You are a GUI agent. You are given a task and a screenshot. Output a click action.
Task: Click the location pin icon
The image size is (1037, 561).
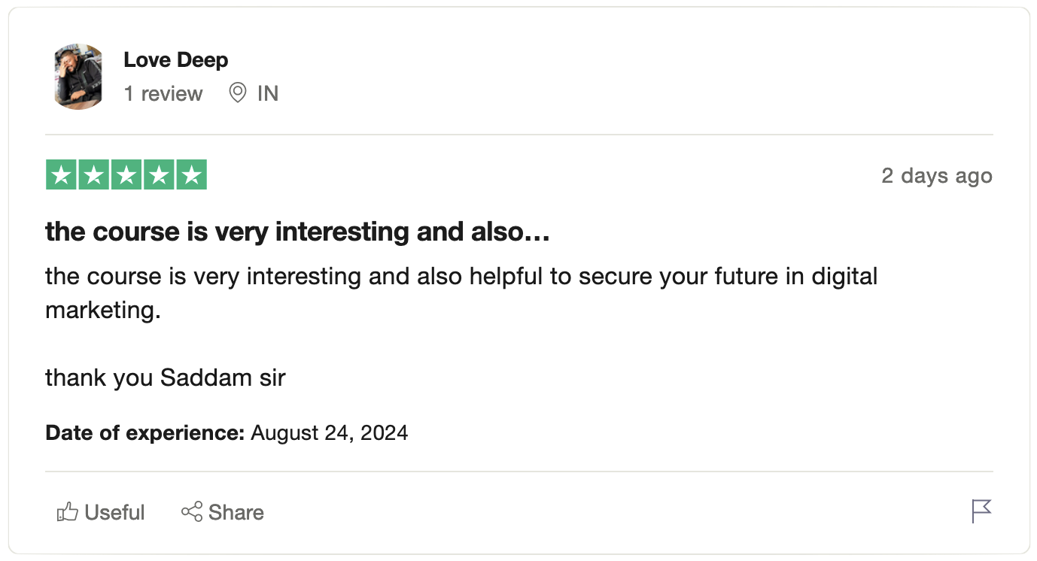coord(238,93)
